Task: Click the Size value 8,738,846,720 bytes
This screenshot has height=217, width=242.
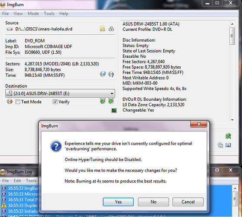Action: point(43,69)
